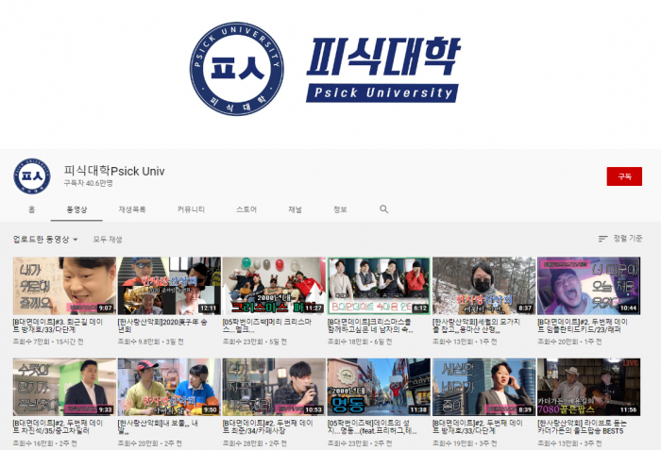Open the 스토어 tab

click(x=246, y=209)
